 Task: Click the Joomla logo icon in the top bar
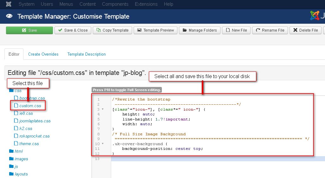pos(9,4)
